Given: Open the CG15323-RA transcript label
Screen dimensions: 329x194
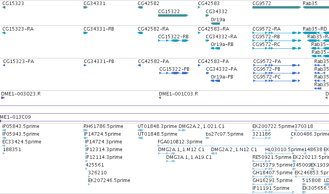Looking at the screenshot, I should click(18, 29).
